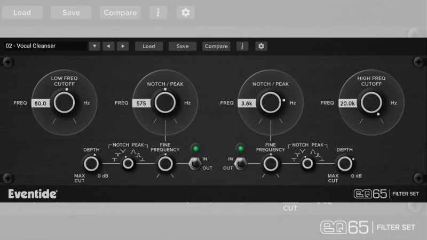The height and width of the screenshot is (240, 427).
Task: Click the right Notch/Peak selector knob
Action: 308,164
